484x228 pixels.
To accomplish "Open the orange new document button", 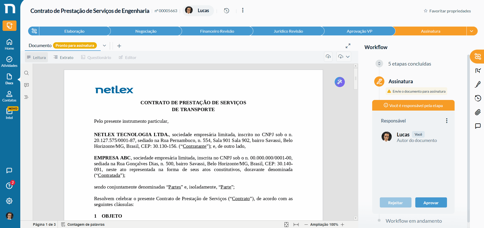I will click(x=10, y=26).
